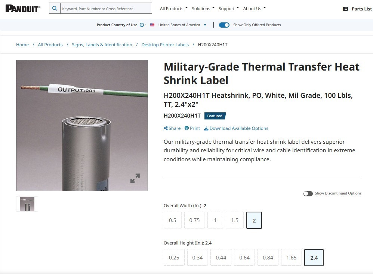Click the country of use info icon
Viewport: 373px width, 274px height.
[x=142, y=25]
